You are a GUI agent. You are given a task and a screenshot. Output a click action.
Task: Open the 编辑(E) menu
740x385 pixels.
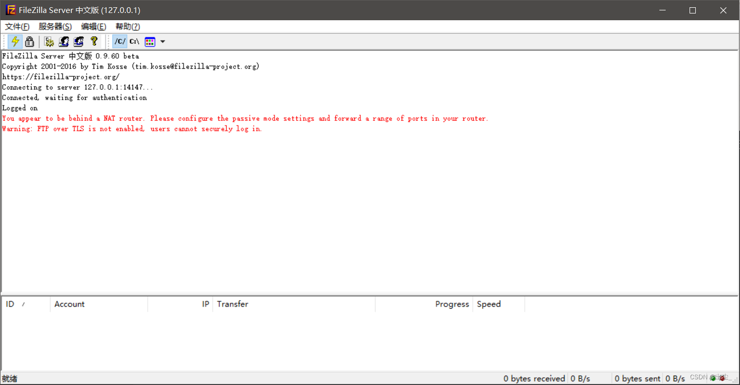(x=93, y=26)
